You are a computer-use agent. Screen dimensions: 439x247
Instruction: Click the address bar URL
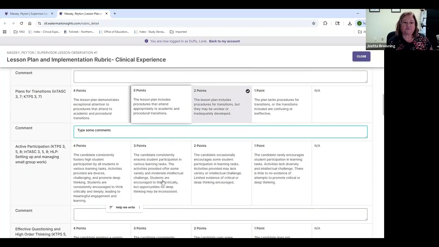pos(71,23)
